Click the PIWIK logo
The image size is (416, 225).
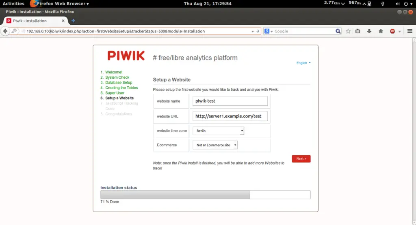pos(126,56)
